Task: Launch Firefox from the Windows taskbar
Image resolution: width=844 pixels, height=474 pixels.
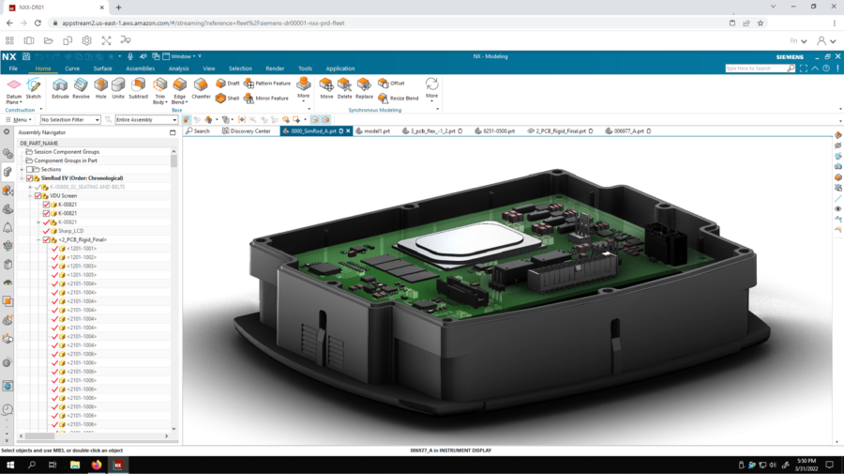Action: (97, 465)
